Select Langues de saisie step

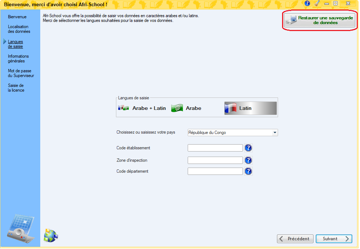[15, 44]
